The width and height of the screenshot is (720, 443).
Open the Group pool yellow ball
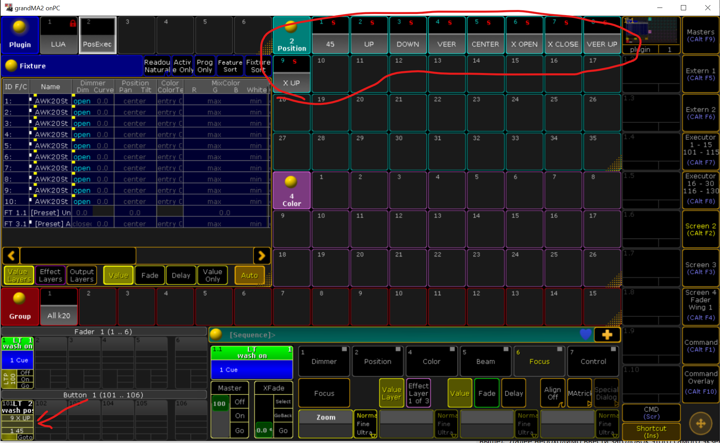(x=19, y=299)
